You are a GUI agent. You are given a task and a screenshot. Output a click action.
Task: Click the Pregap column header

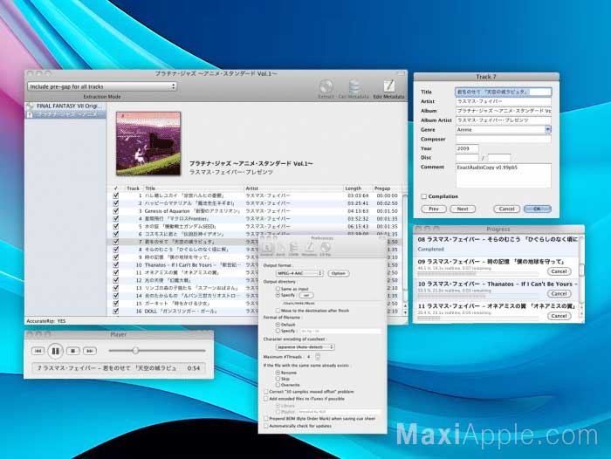point(387,188)
